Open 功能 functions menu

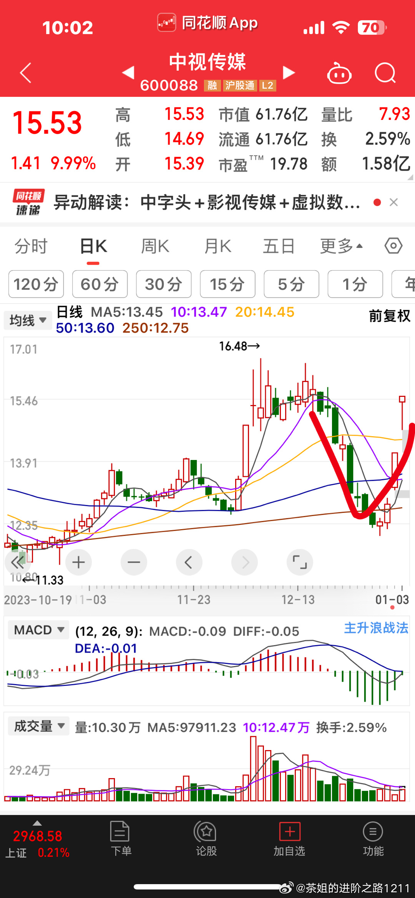pyautogui.click(x=373, y=839)
